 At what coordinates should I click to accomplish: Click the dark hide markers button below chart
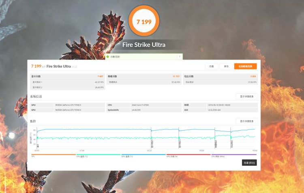click(x=249, y=163)
